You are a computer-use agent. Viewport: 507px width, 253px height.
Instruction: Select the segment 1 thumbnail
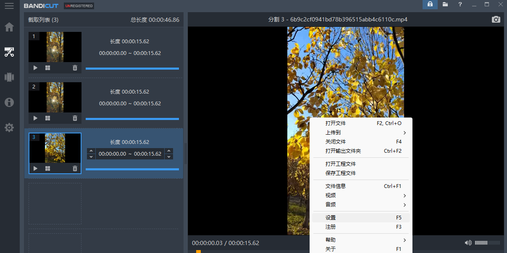coord(55,47)
